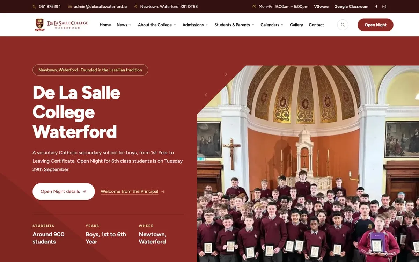Click arrow icon in Open Night details button

pyautogui.click(x=84, y=191)
